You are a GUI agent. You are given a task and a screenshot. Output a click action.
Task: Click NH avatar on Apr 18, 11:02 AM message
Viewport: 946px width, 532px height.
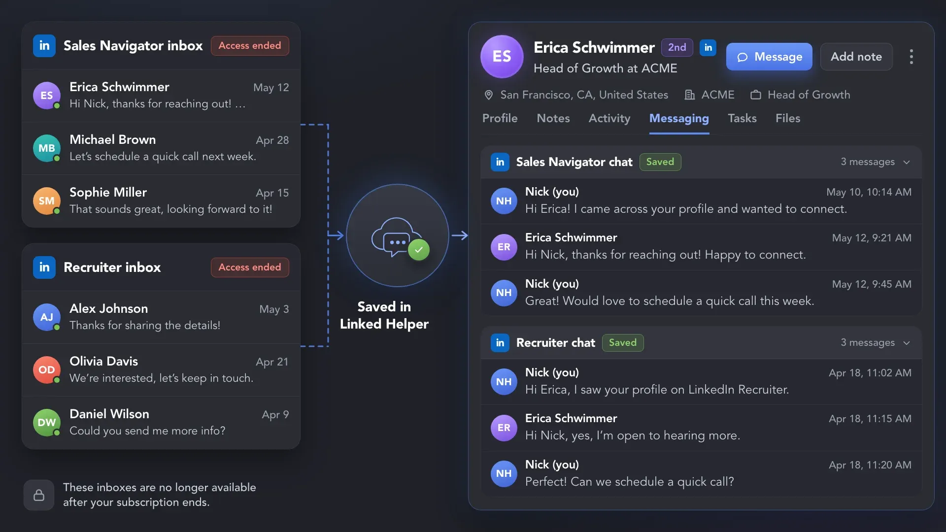click(504, 382)
